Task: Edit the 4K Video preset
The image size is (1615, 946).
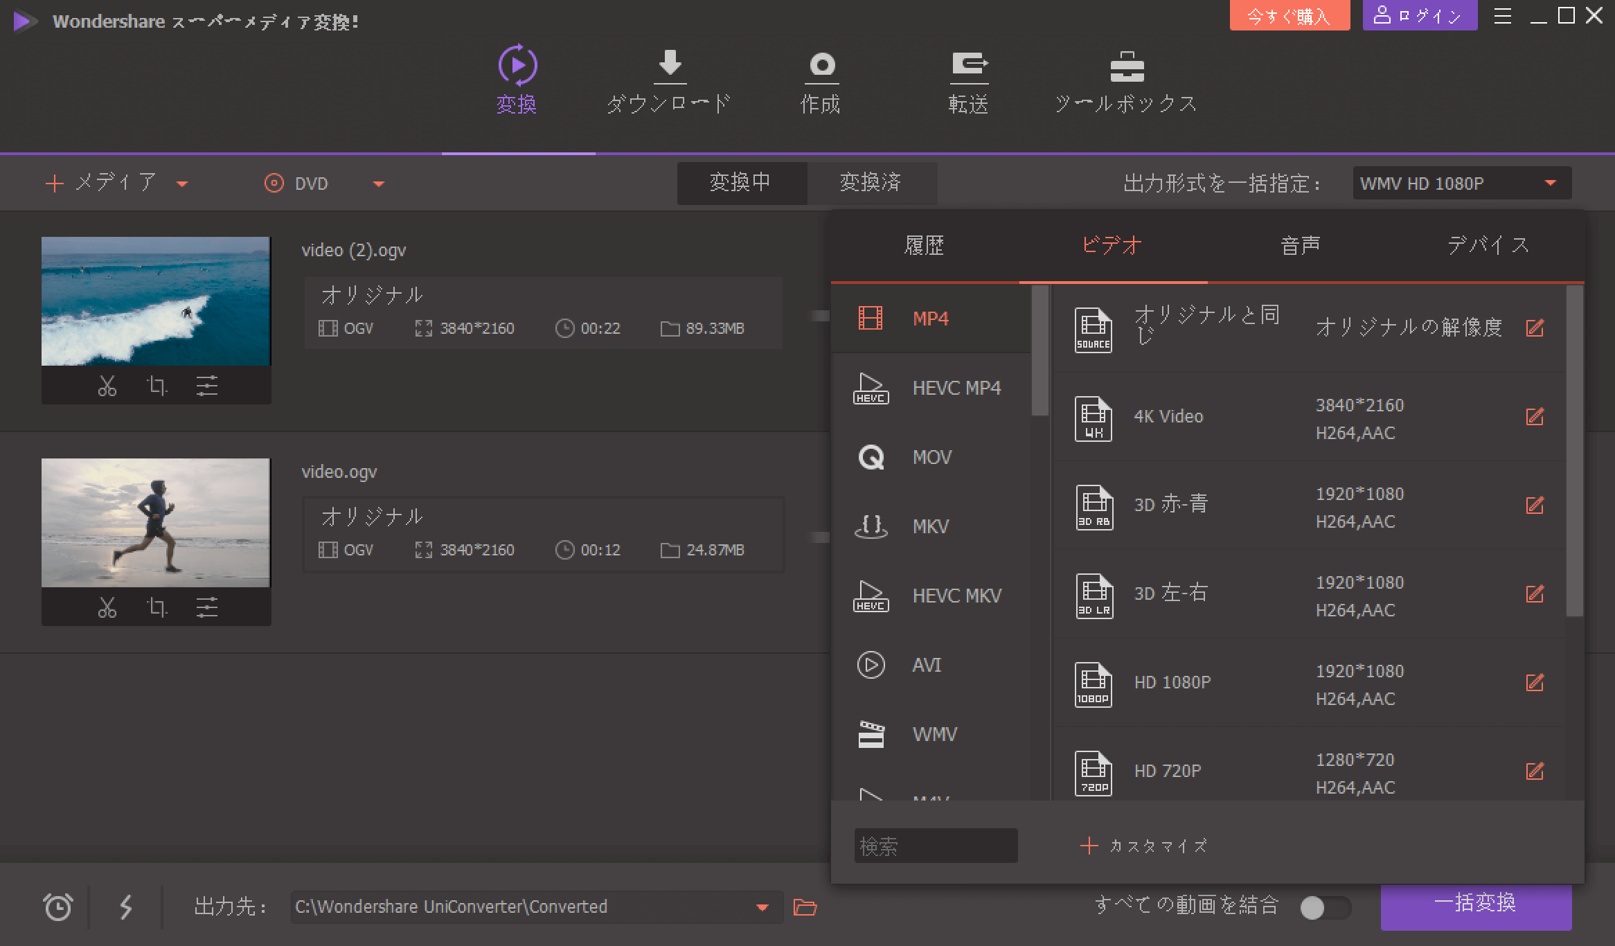Action: coord(1535,416)
